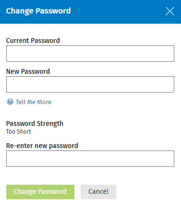This screenshot has width=181, height=204.
Task: Click the New Password label
Action: coord(28,71)
